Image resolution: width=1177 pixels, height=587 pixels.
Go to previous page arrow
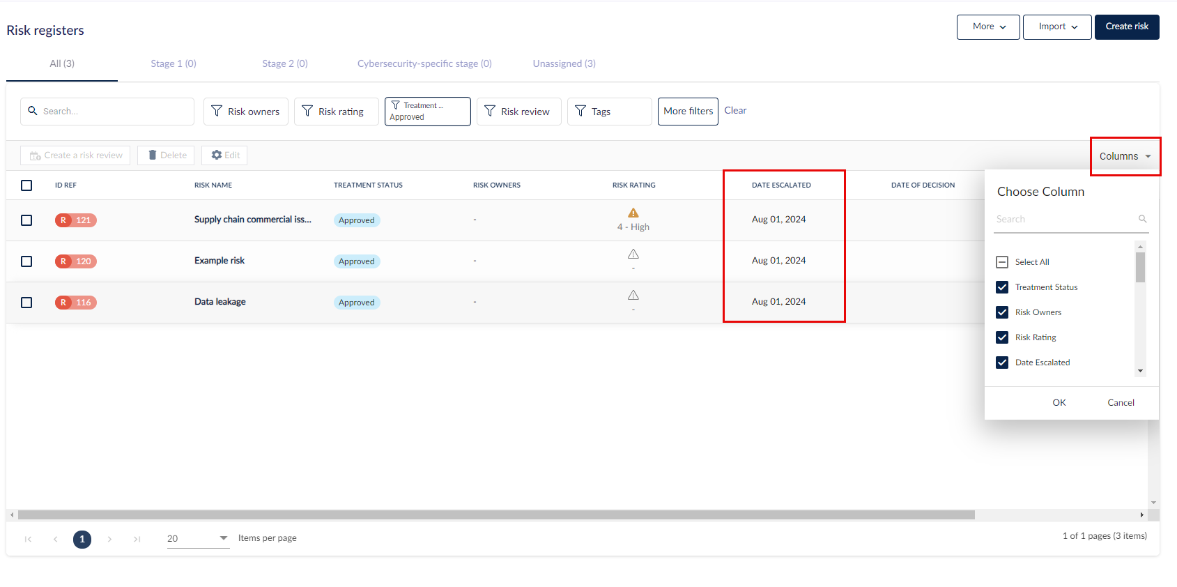pyautogui.click(x=55, y=539)
